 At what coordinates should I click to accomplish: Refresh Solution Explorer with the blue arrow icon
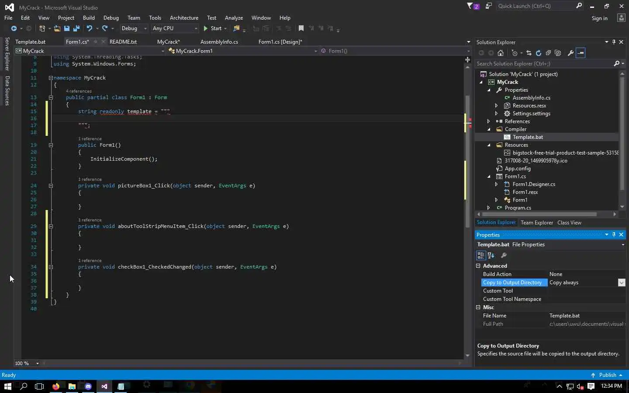point(539,53)
